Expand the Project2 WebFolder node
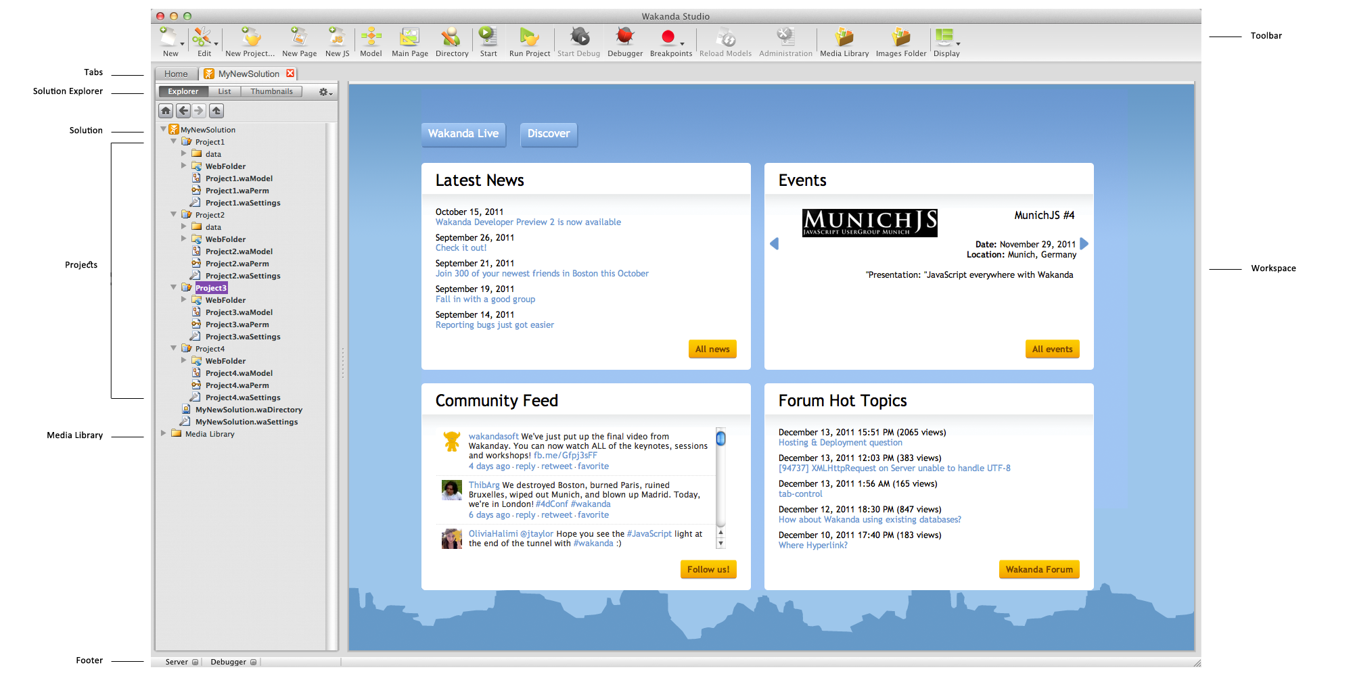 (x=183, y=239)
